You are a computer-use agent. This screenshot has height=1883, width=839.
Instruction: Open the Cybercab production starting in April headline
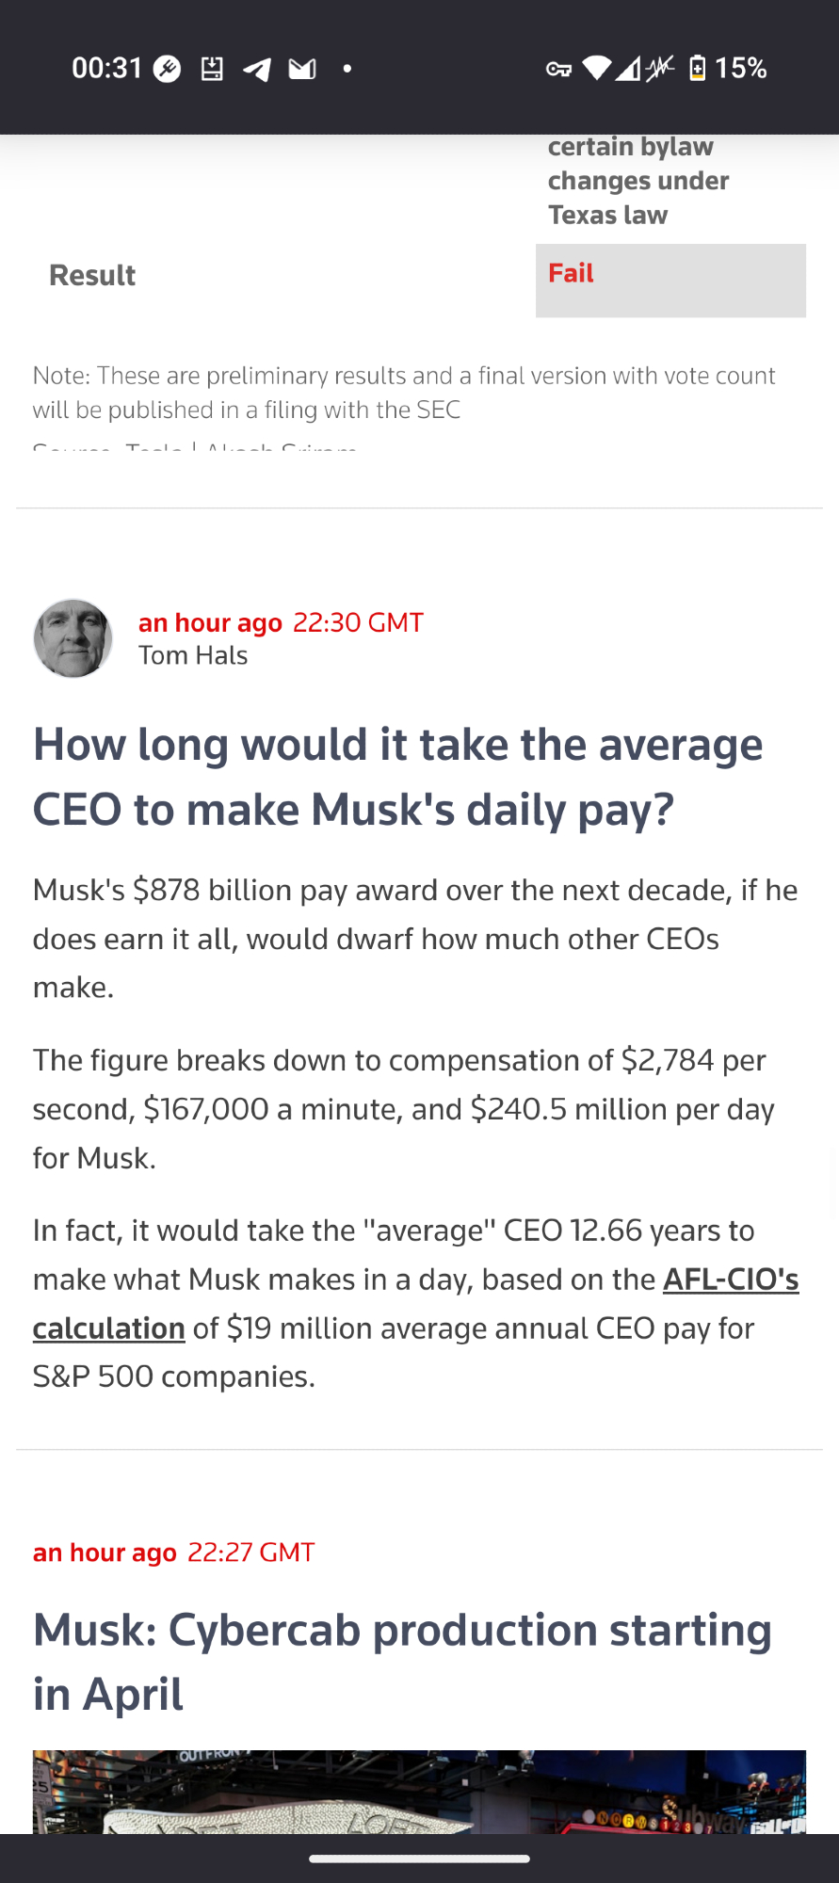click(x=402, y=1662)
